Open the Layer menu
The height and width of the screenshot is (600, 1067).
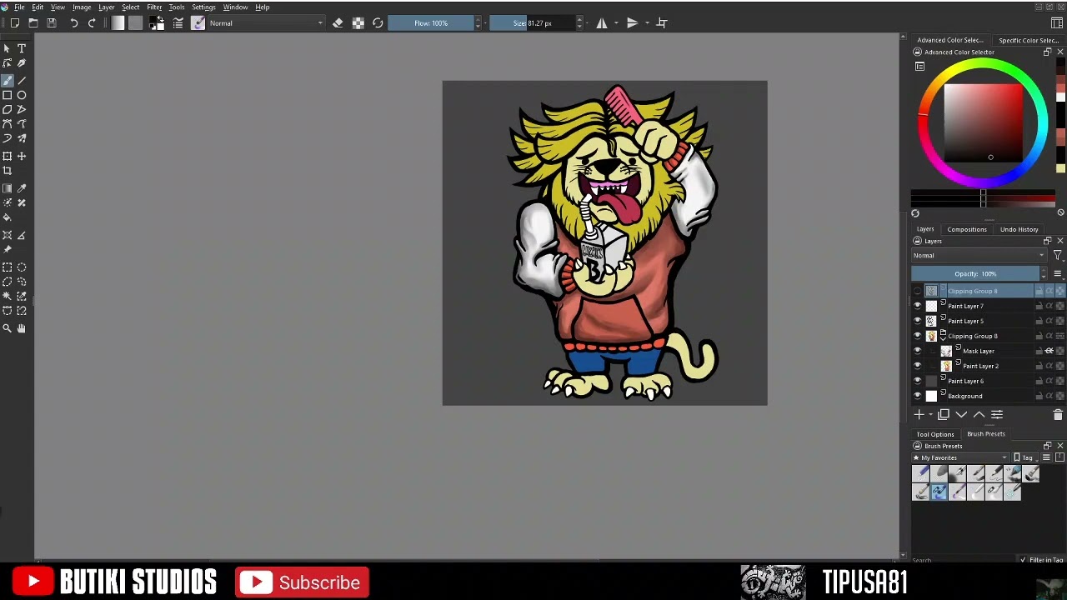(107, 7)
